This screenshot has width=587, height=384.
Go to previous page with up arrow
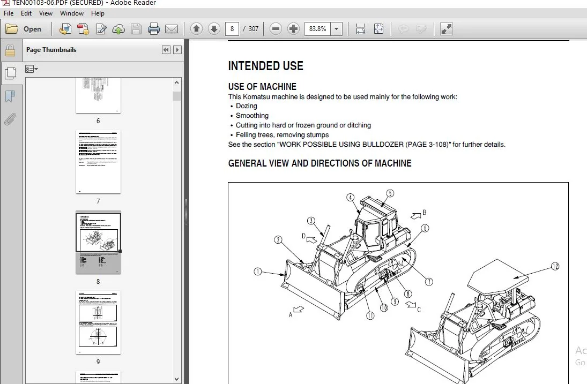point(196,29)
